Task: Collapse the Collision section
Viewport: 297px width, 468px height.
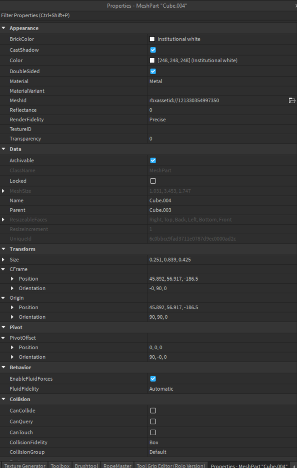Action: point(4,399)
